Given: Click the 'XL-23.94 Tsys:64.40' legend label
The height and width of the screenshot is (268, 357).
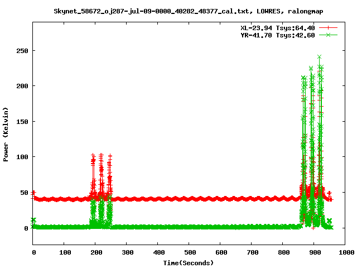Looking at the screenshot, I should (x=278, y=28).
